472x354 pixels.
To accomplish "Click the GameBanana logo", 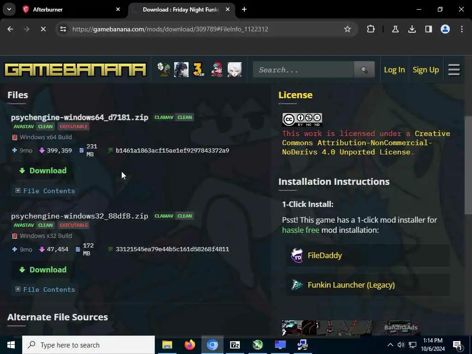I will pyautogui.click(x=75, y=70).
